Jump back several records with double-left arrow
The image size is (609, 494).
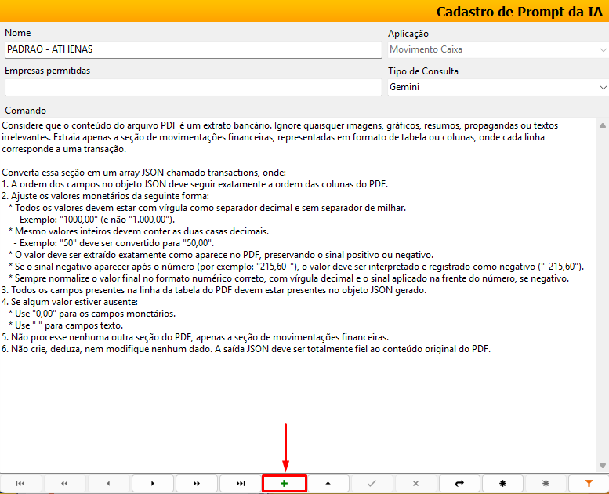[64, 484]
